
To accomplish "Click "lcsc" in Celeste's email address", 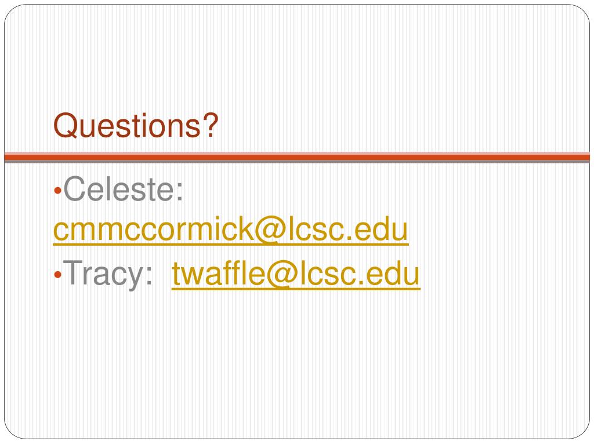I will click(x=316, y=229).
